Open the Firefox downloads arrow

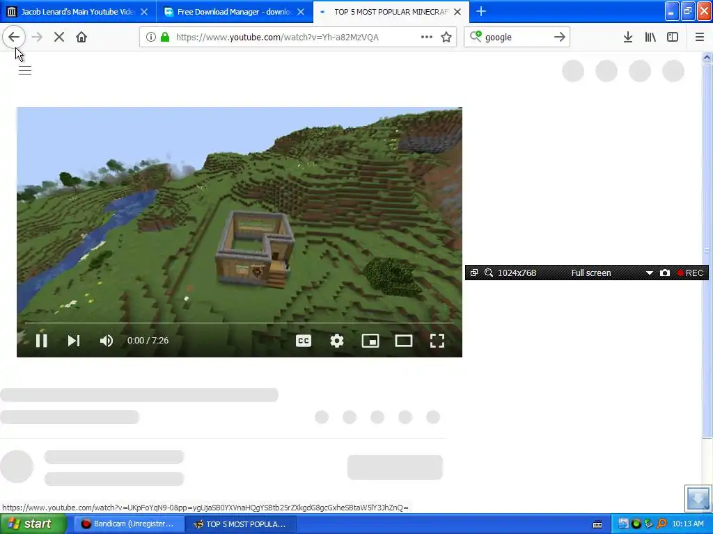point(628,38)
